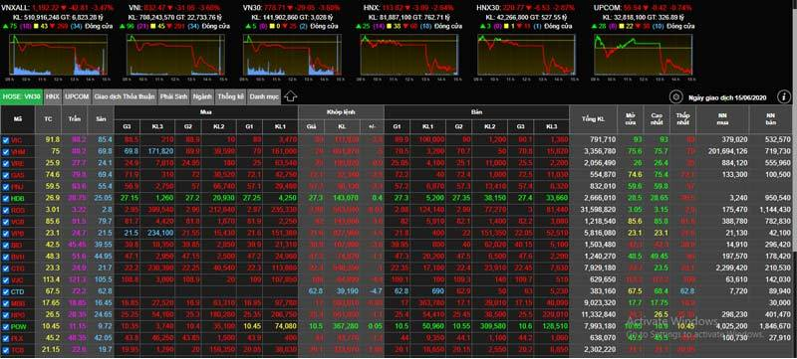
Task: Toggle the CTD row checkbox
Action: (x=6, y=292)
